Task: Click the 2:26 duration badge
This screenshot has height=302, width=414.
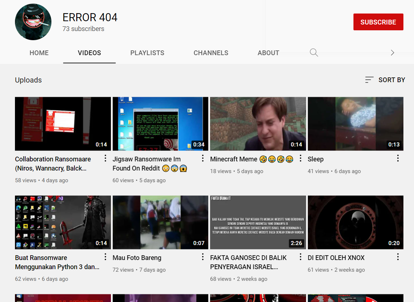Action: coord(296,243)
